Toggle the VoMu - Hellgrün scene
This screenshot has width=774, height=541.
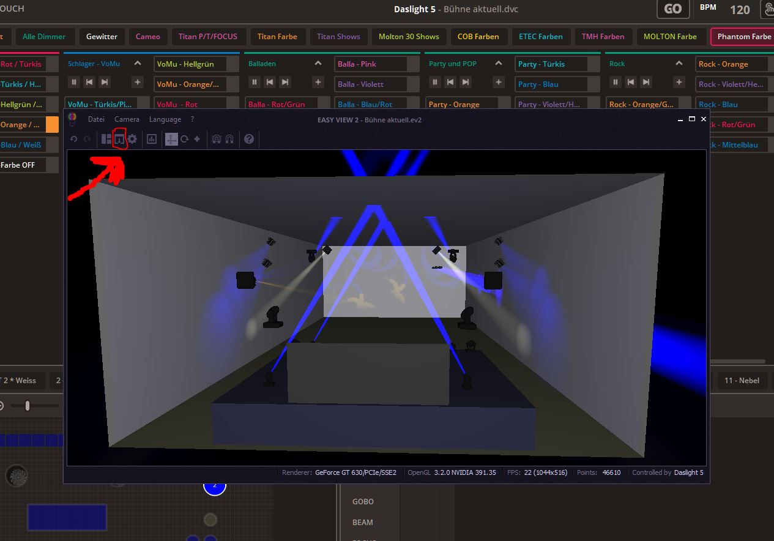tap(196, 64)
